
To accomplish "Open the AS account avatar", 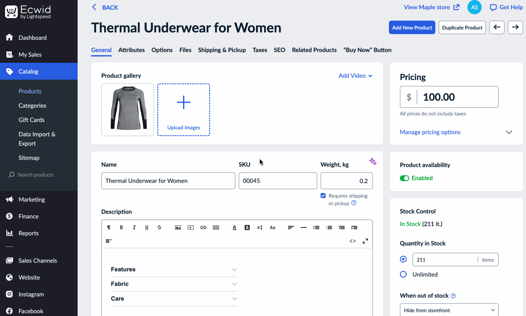I will tap(475, 7).
